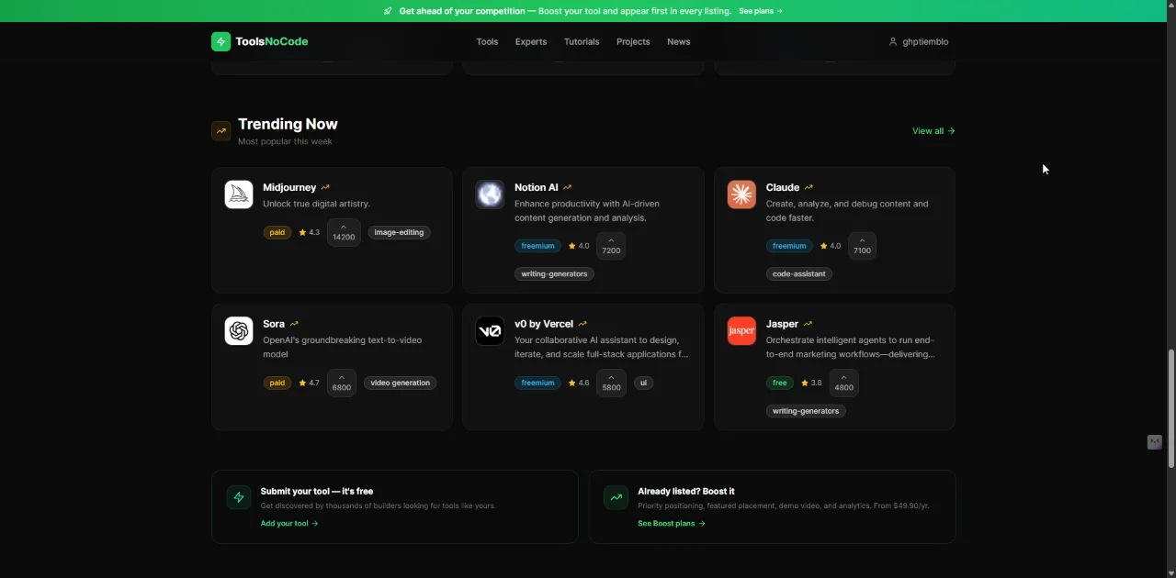
Task: Select the writing-generators tag under Notion AI
Action: [554, 273]
